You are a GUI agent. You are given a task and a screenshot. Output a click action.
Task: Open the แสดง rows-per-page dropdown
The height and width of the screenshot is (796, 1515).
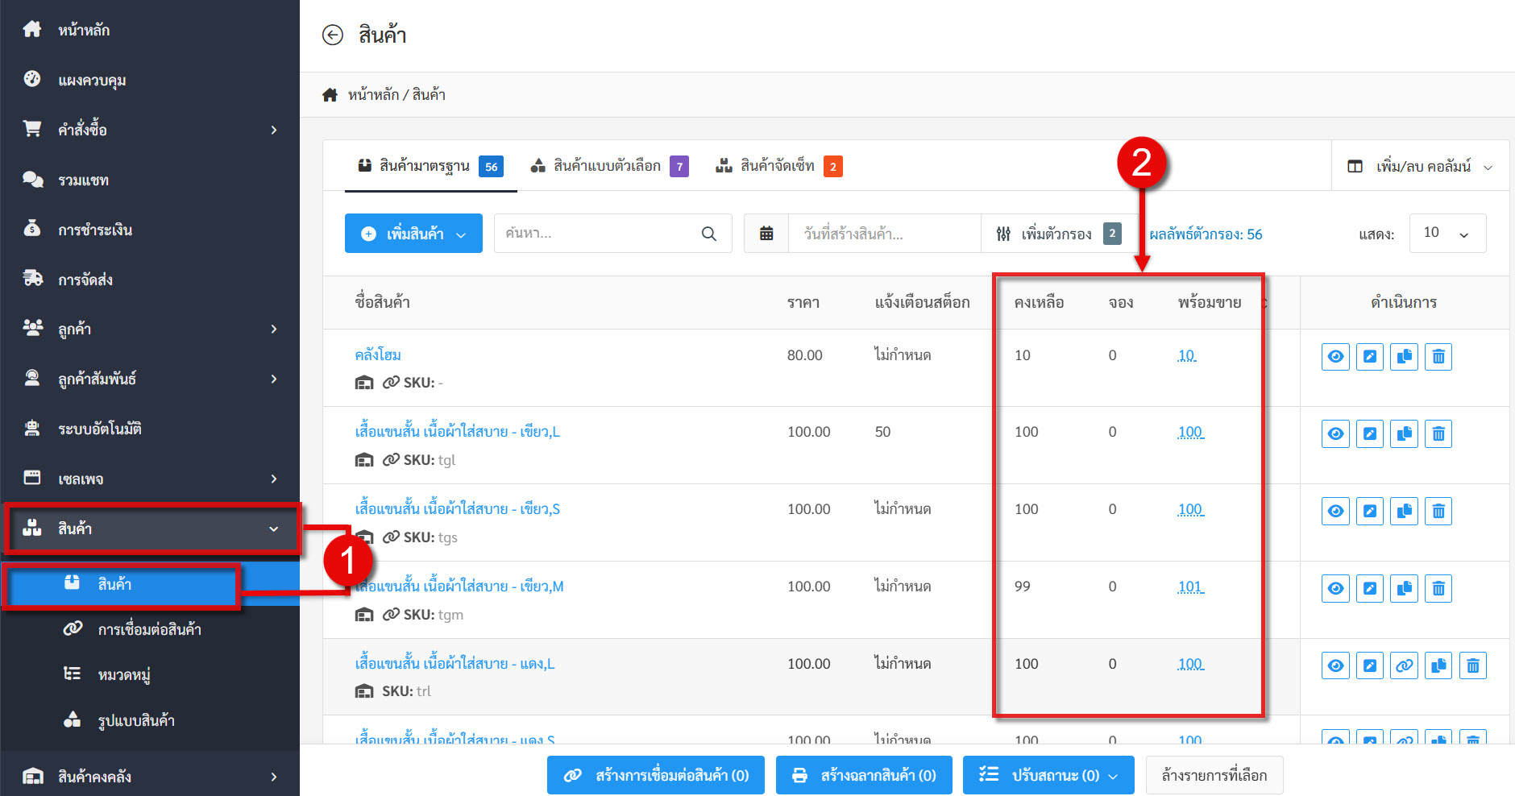click(1447, 234)
